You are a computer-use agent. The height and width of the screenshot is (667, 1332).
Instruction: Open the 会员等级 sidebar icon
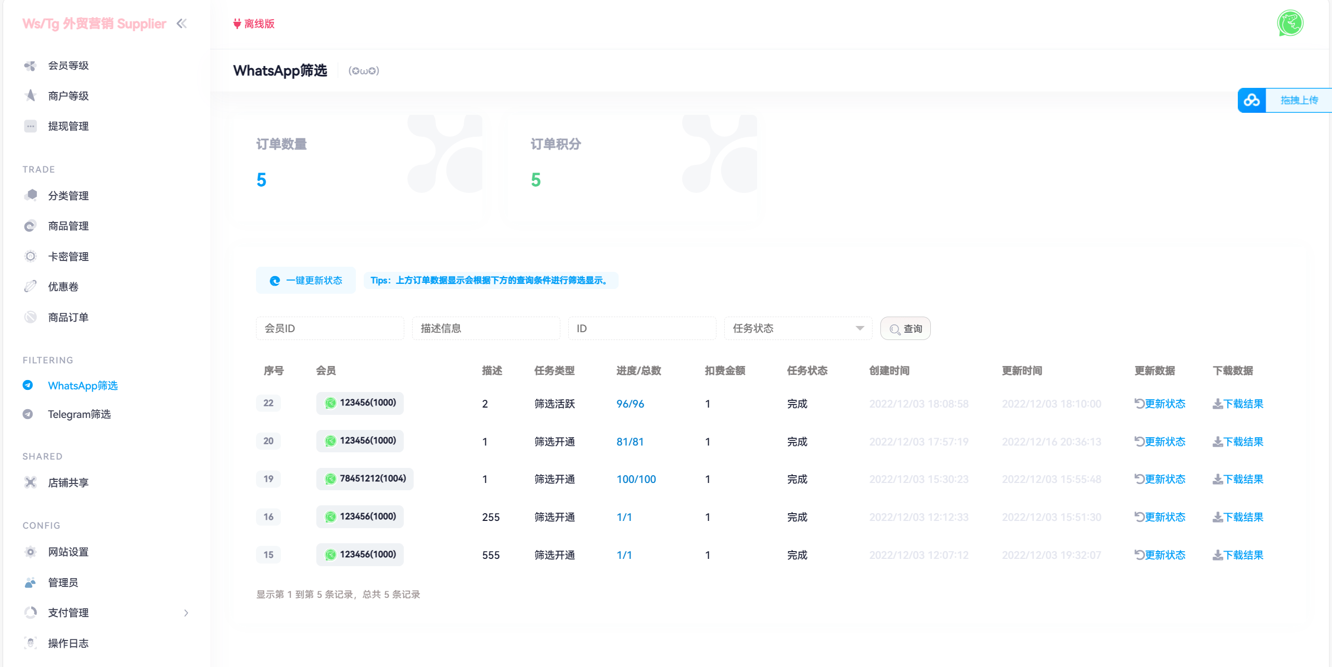coord(31,66)
